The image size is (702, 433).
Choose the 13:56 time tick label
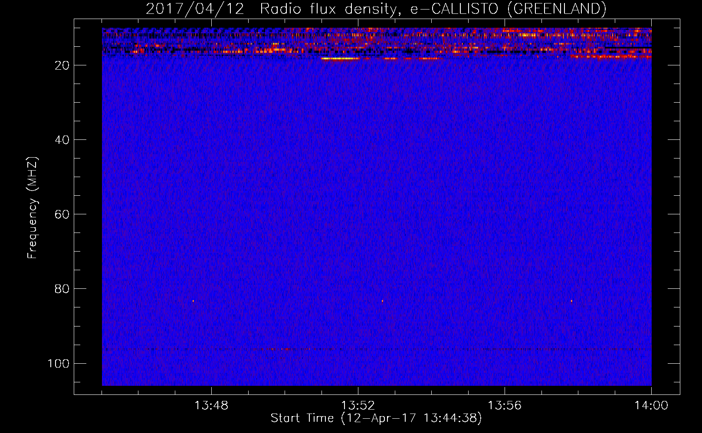click(x=505, y=406)
